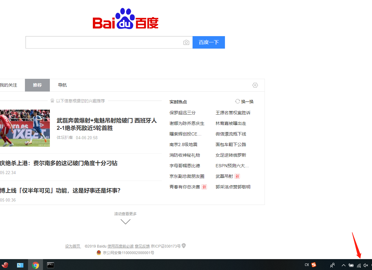Viewport: 372px width, 270px height.
Task: Open the 费尔南多 破门角度 news headline
Action: point(59,163)
